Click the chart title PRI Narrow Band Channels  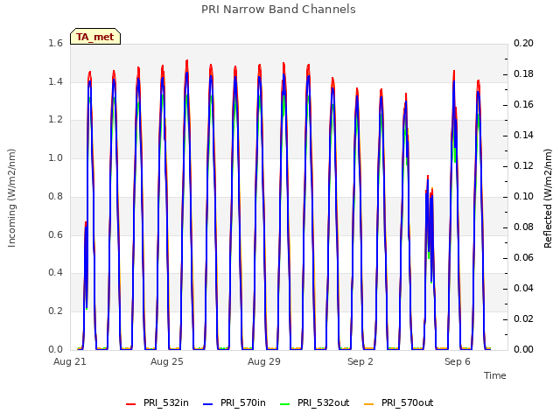(x=278, y=10)
